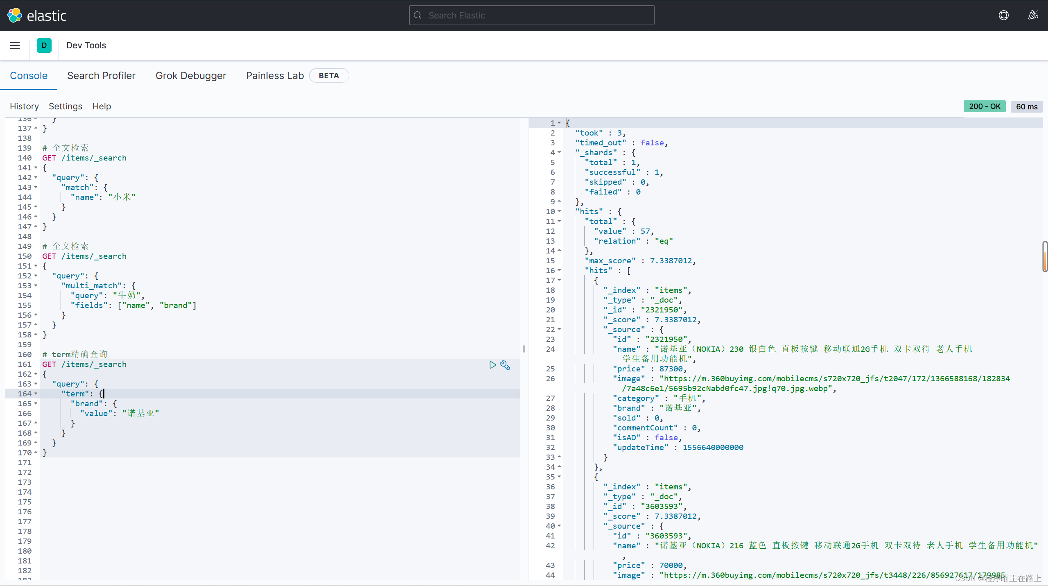Collapse the _shards object in the response
1048x586 pixels.
pyautogui.click(x=559, y=153)
